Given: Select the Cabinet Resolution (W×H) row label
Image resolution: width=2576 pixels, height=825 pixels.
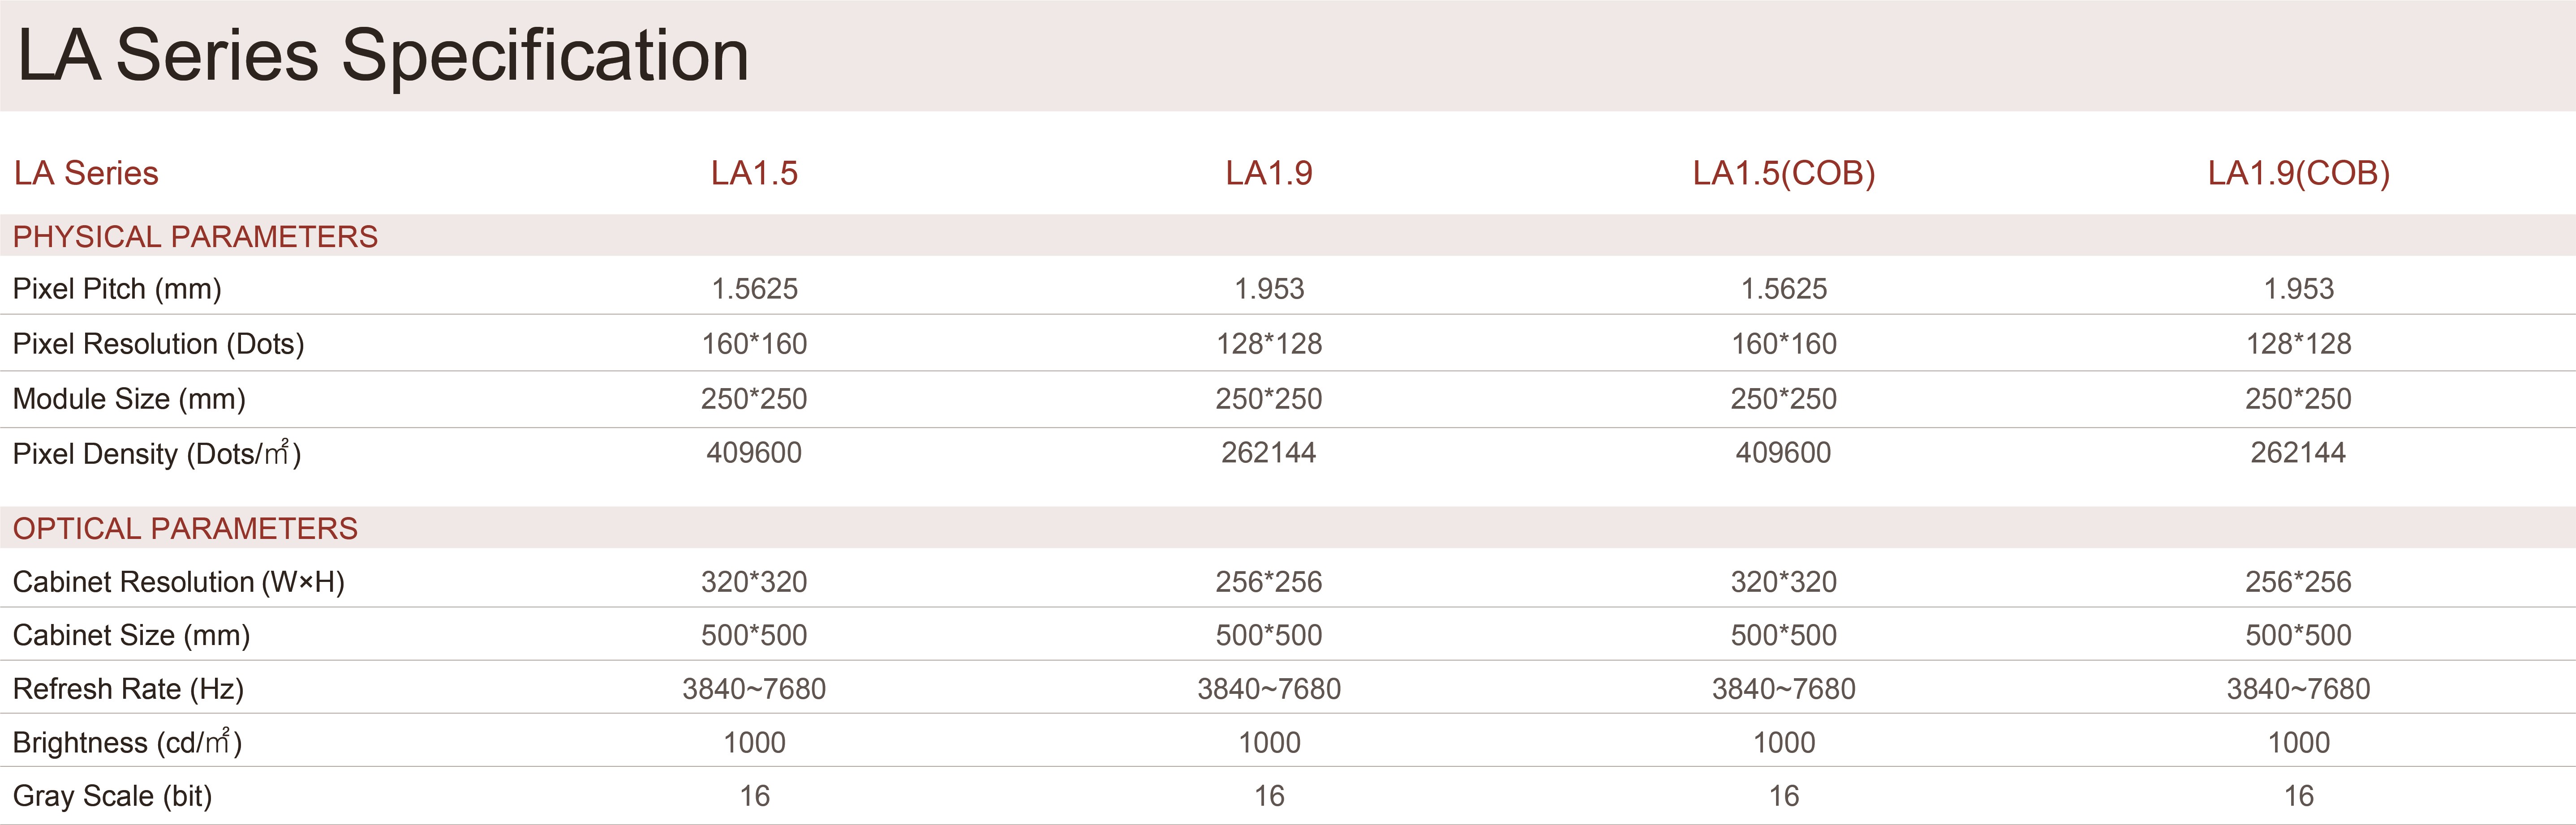Looking at the screenshot, I should pos(178,582).
